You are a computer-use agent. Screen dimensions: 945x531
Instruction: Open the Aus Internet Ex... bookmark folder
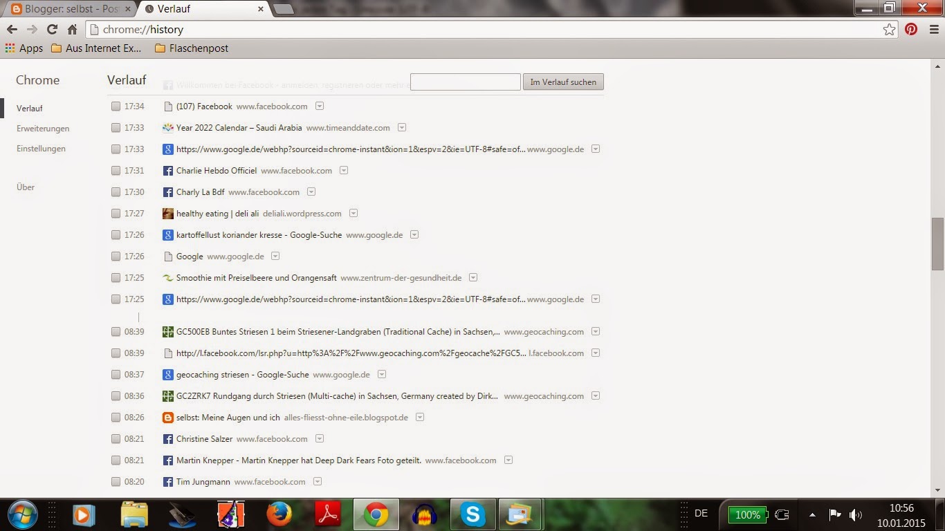[96, 48]
